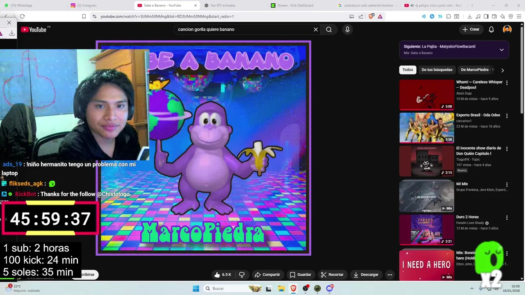Screen dimensions: 525x295
Task: Switch to Stream - Kick Dashboard tab
Action: coord(300,5)
